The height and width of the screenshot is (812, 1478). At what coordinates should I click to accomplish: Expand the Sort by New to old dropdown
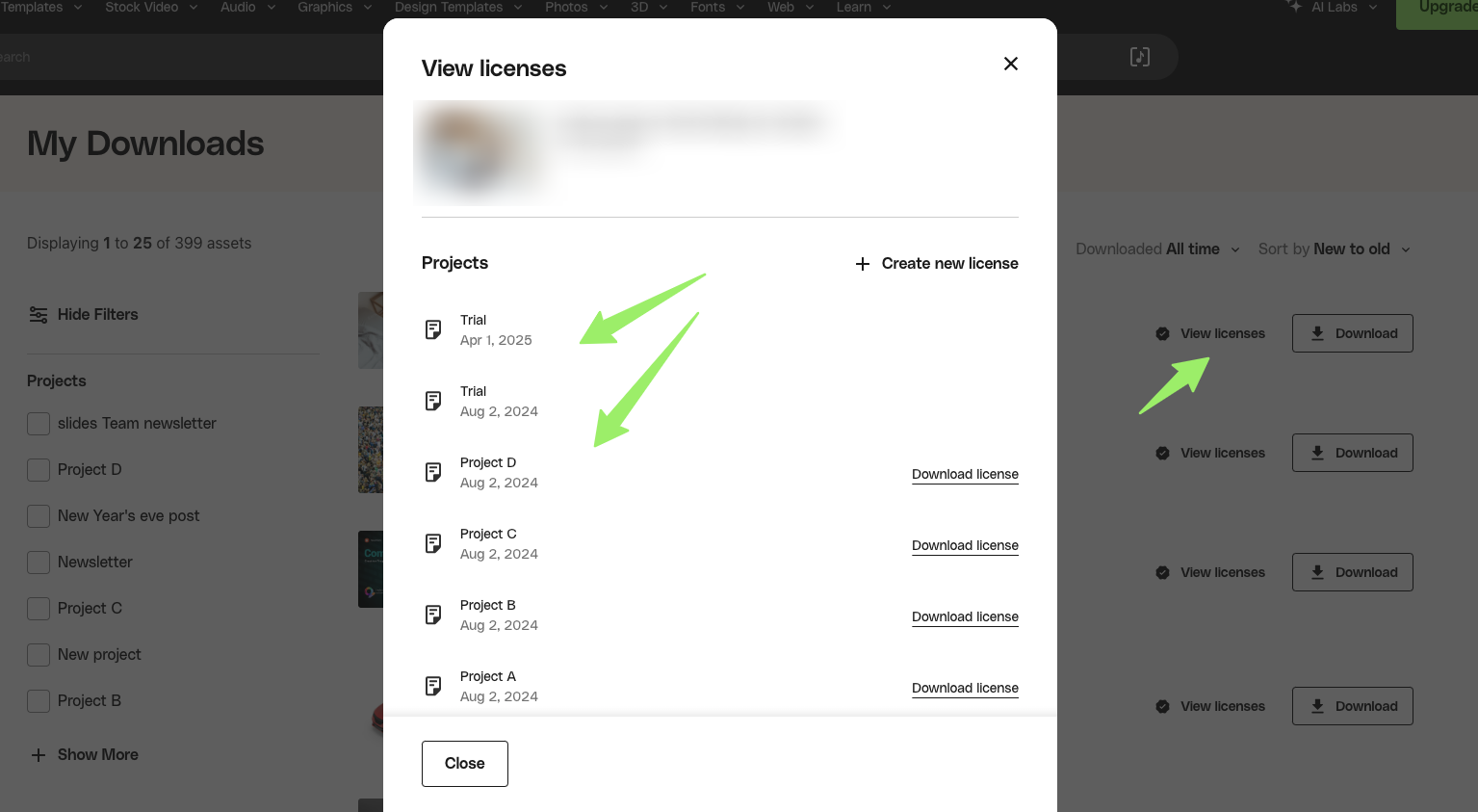click(1335, 249)
